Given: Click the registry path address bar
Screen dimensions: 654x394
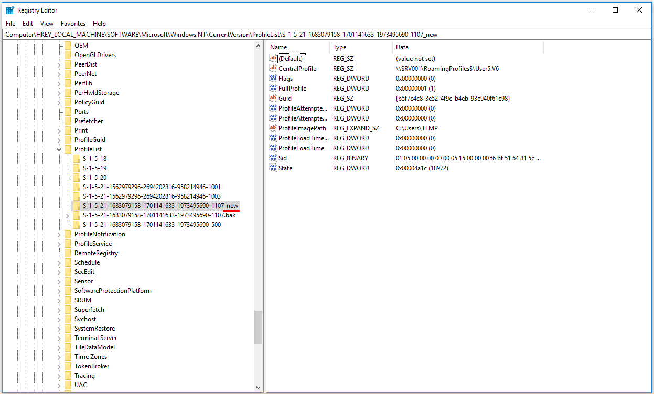Looking at the screenshot, I should click(327, 35).
